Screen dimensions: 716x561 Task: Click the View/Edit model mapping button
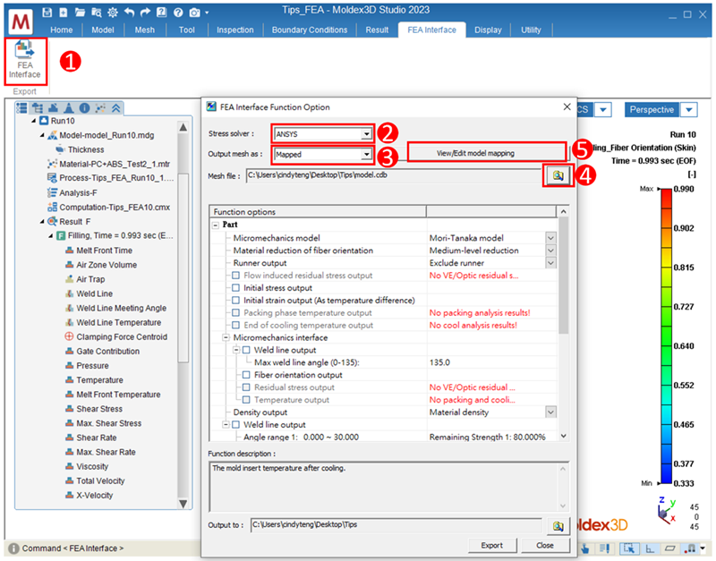[487, 153]
